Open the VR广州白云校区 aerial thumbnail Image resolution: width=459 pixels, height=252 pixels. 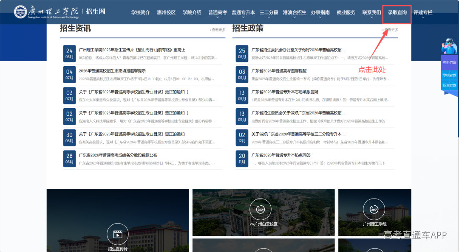coord(263,212)
